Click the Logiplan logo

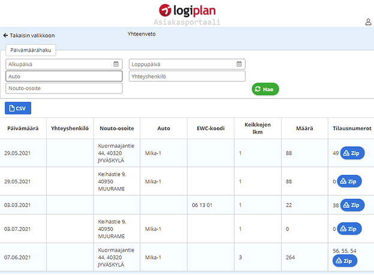click(187, 11)
